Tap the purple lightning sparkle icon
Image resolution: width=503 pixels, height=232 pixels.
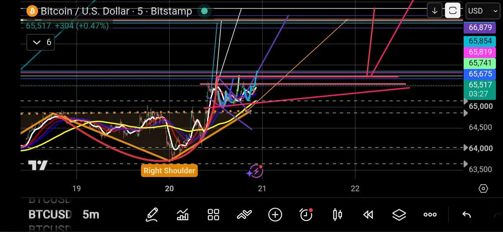[x=255, y=171]
